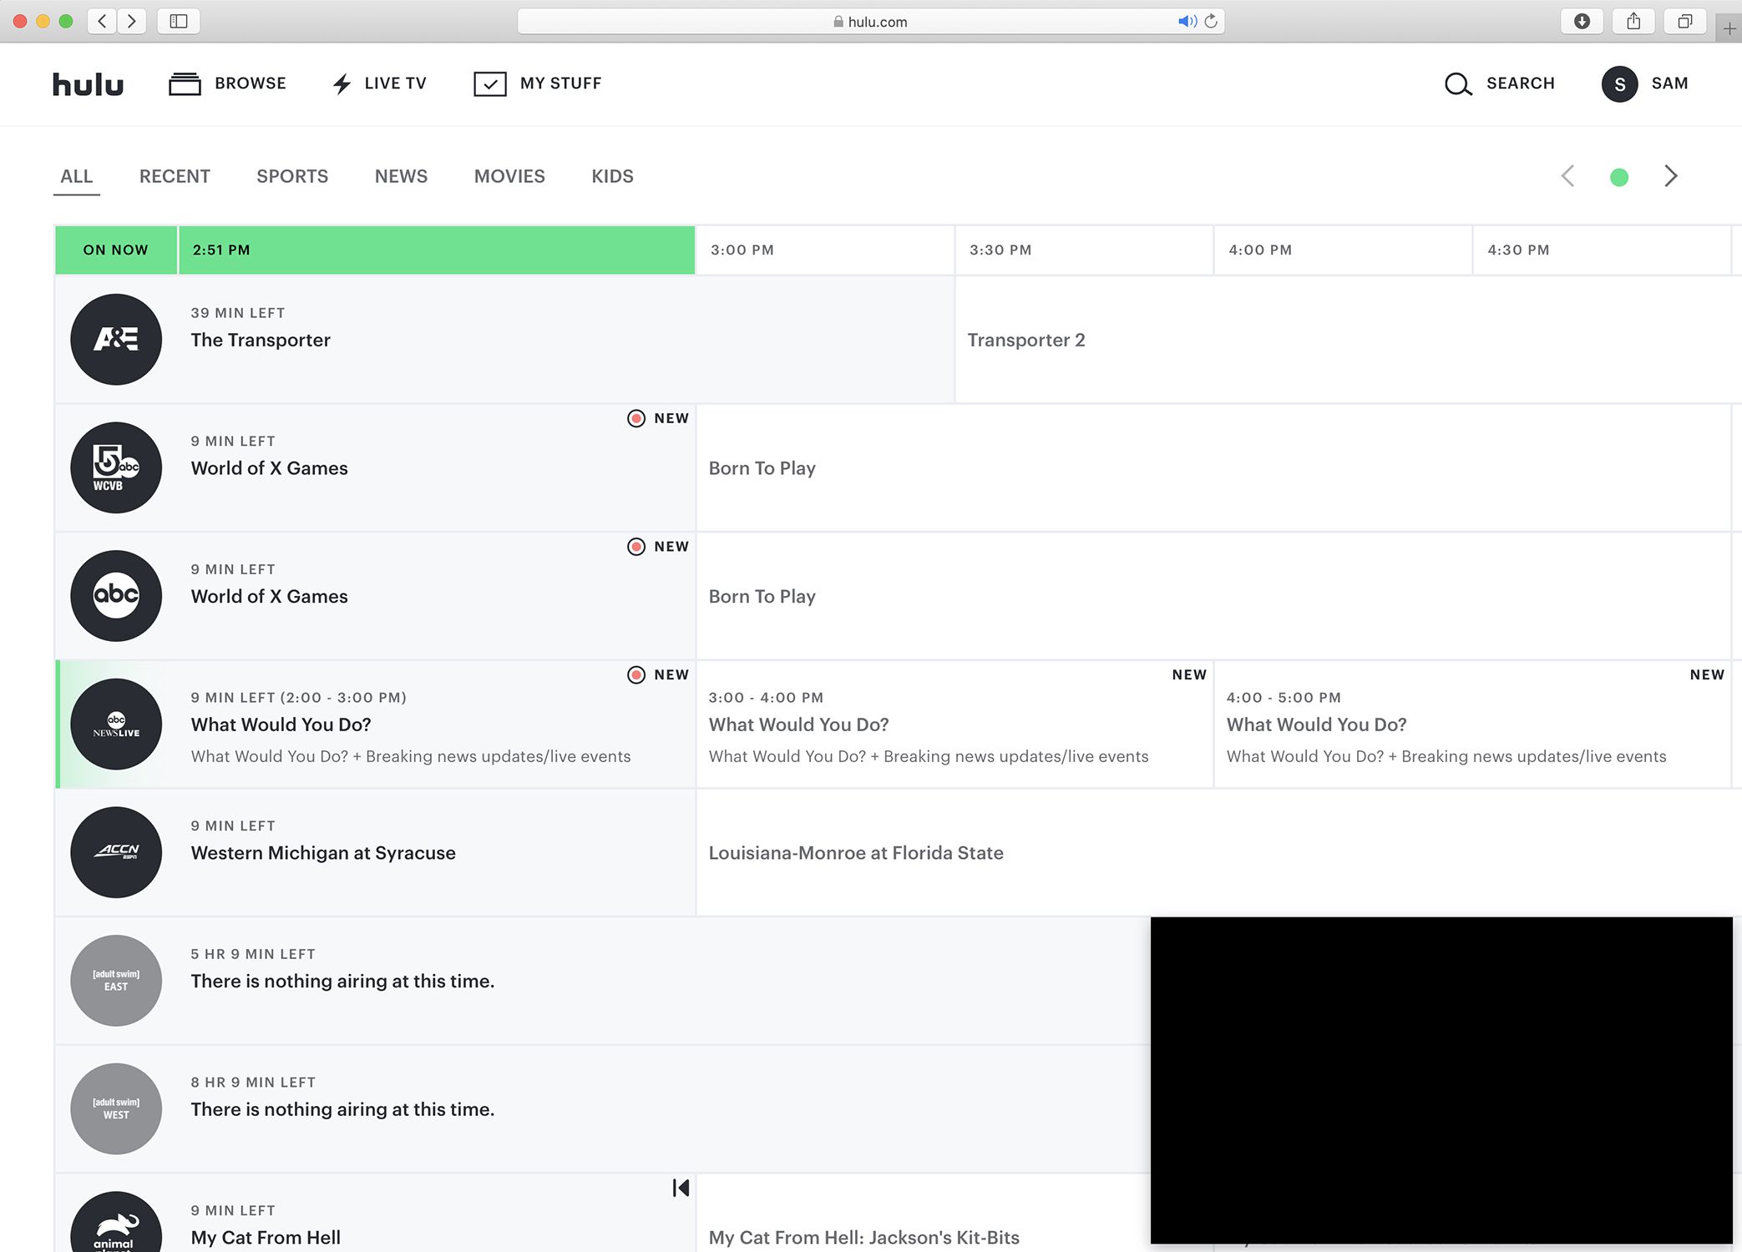Viewport: 1742px width, 1252px height.
Task: Open Safari downloads
Action: pos(1582,21)
